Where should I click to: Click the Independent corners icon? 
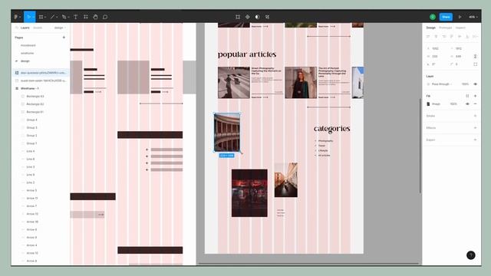coord(475,64)
